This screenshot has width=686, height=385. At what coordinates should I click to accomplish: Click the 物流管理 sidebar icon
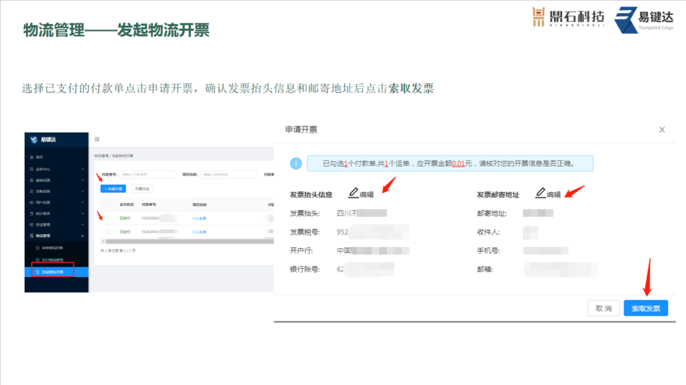[31, 236]
